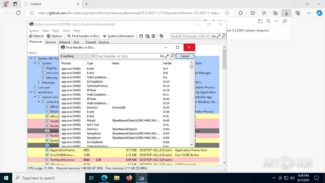Viewport: 325px width, 183px height.
Task: Open downloads folder from Downloads panel
Action: pos(260,21)
